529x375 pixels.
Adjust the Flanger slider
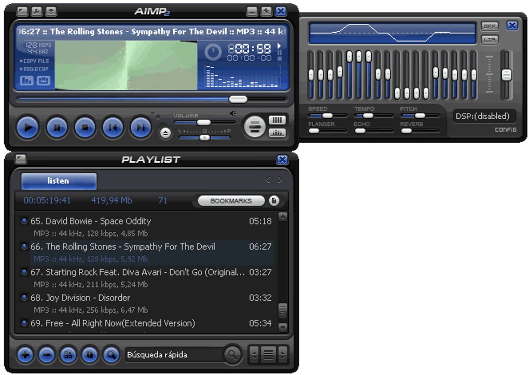point(327,131)
